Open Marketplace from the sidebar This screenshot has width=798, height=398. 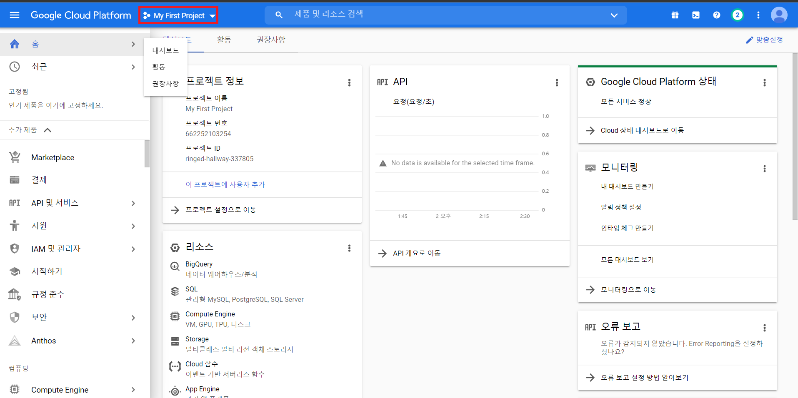tap(53, 157)
